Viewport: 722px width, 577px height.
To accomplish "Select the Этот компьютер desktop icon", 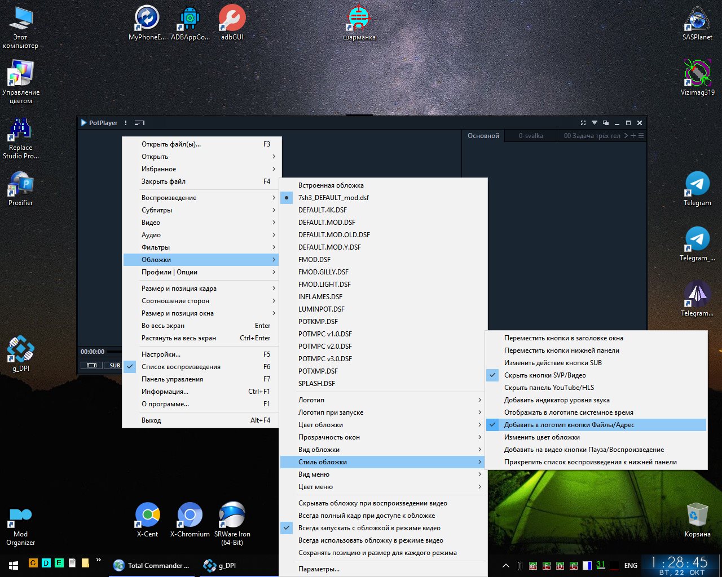I will tap(21, 27).
